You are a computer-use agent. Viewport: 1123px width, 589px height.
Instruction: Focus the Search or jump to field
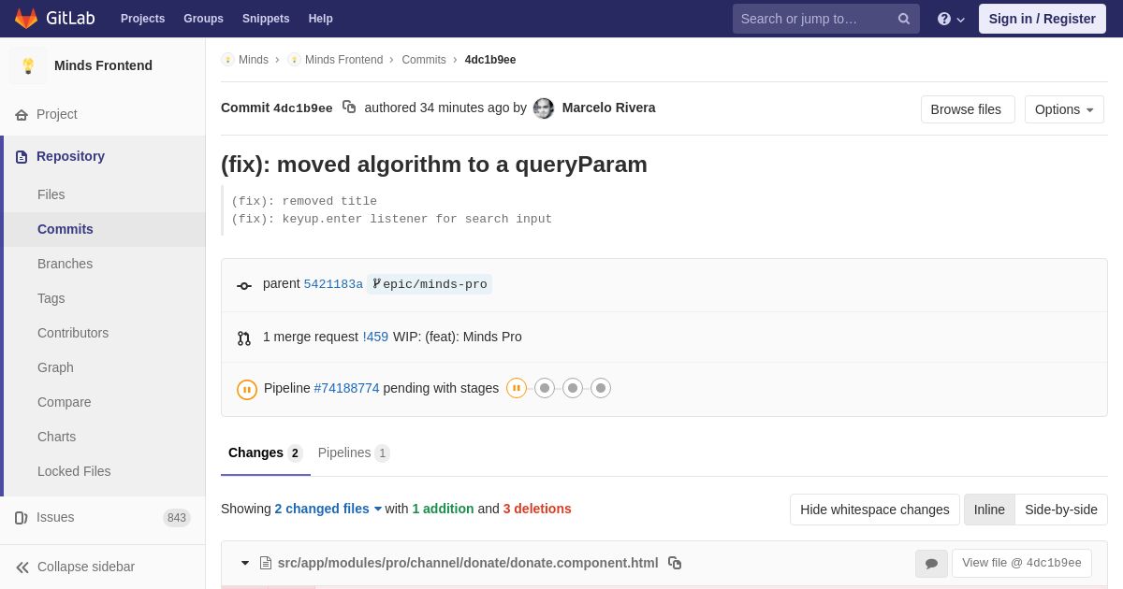[x=826, y=19]
